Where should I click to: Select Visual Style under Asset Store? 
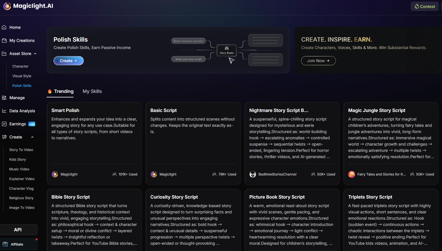pyautogui.click(x=22, y=76)
